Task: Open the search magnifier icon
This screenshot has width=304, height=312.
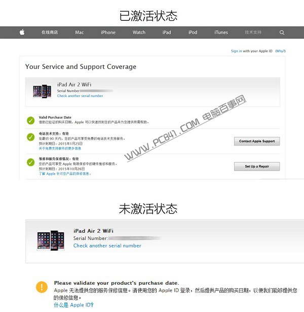Action: point(282,32)
